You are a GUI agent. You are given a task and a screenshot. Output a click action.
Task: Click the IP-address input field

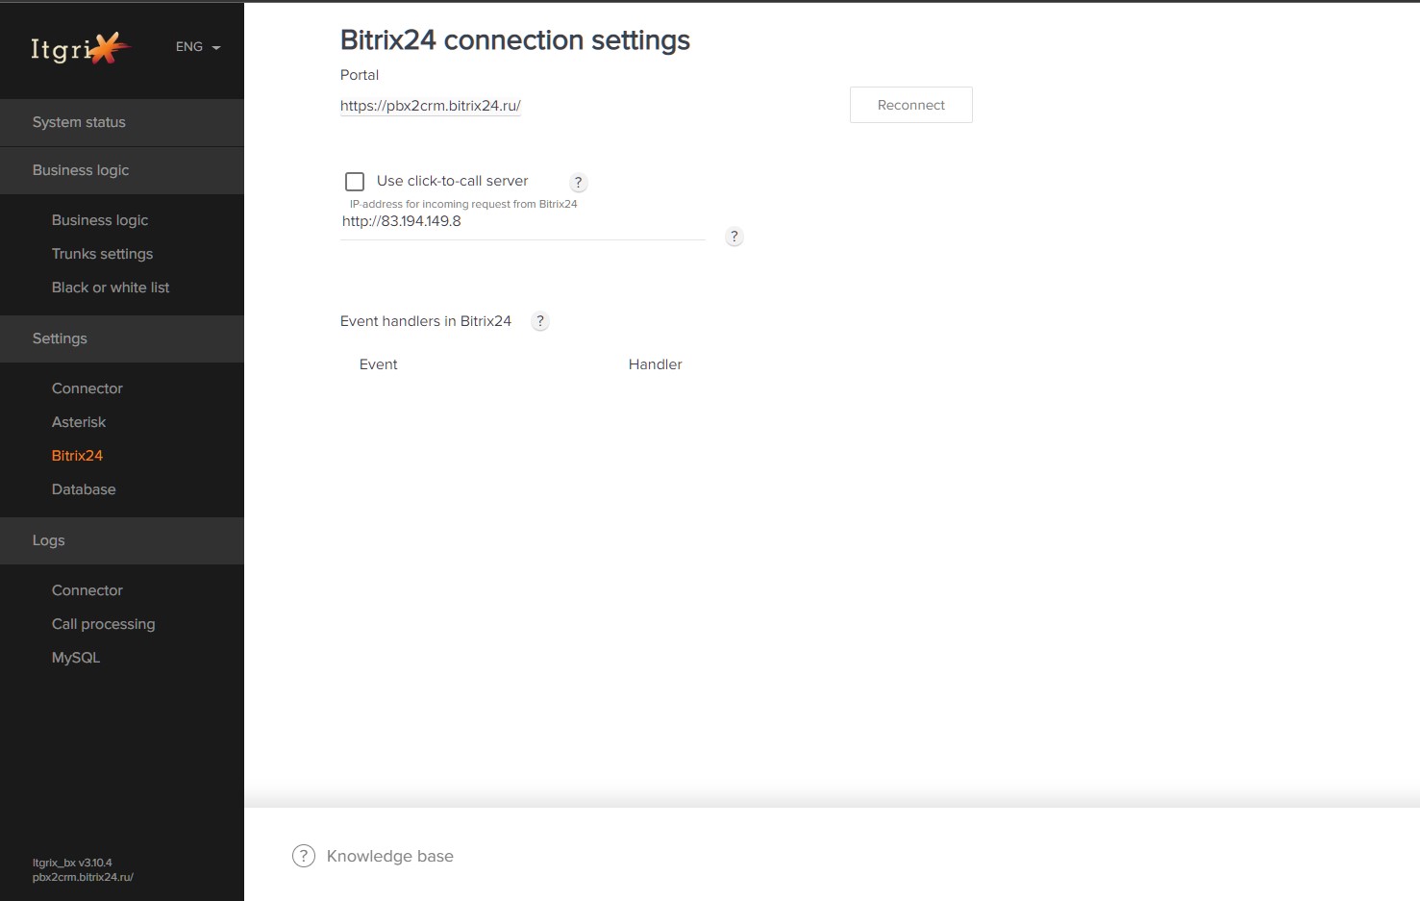click(x=523, y=221)
